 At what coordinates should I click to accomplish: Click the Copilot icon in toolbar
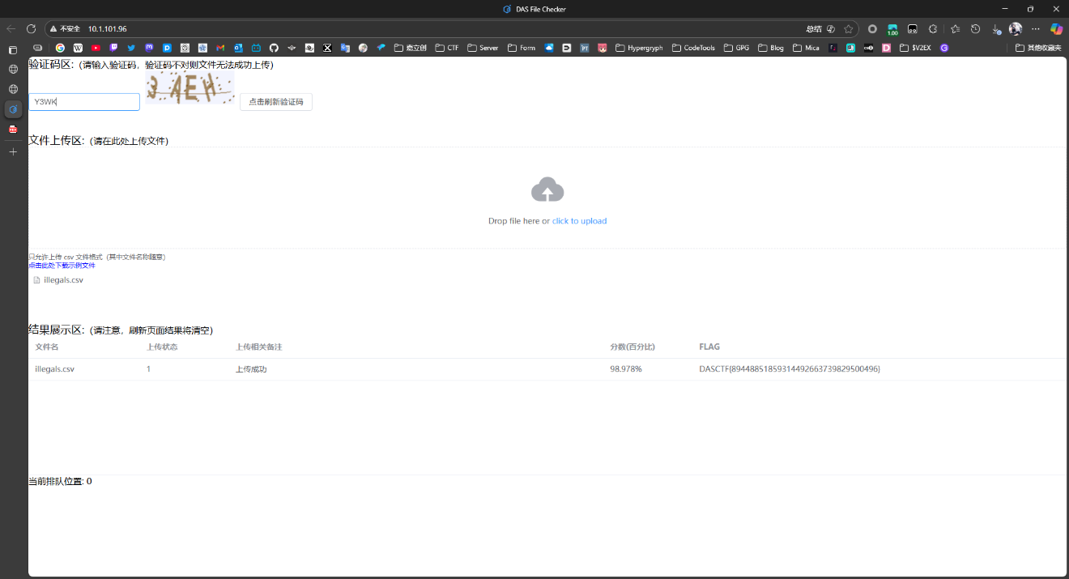tap(1056, 28)
